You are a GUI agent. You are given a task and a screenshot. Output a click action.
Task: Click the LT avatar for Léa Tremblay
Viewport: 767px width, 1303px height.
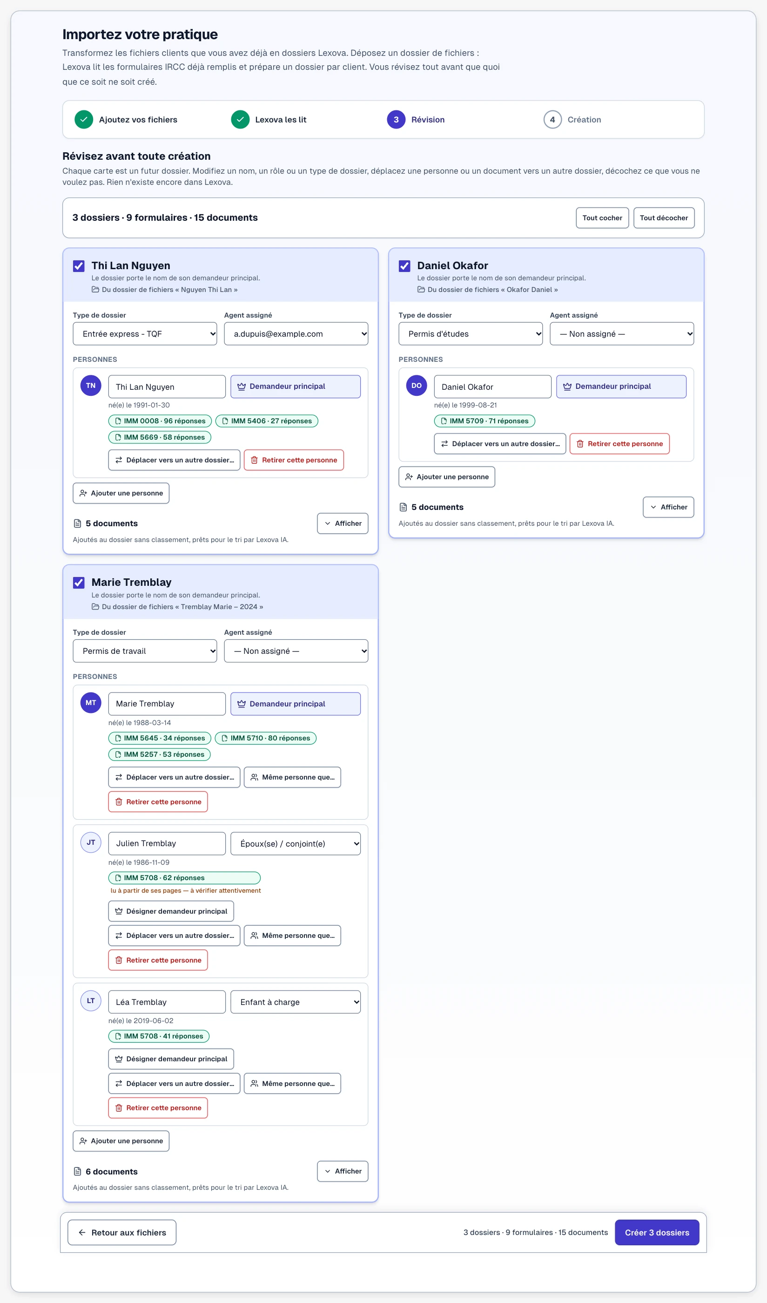(x=90, y=1000)
